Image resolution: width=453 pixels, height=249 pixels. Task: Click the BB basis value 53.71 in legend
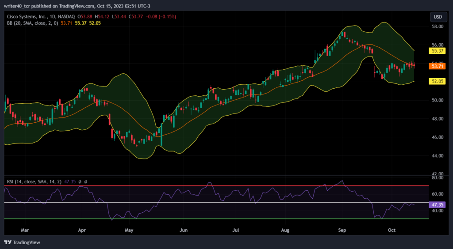click(x=67, y=23)
